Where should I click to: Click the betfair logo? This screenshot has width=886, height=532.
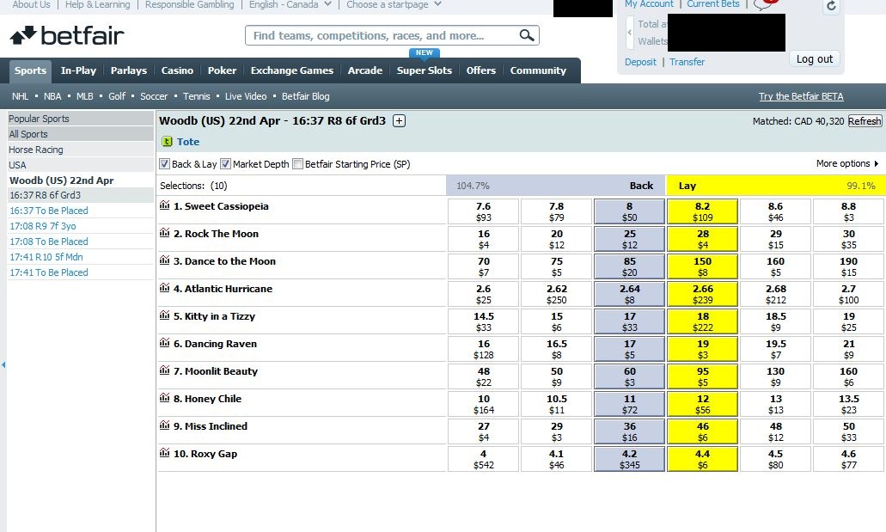tap(67, 35)
